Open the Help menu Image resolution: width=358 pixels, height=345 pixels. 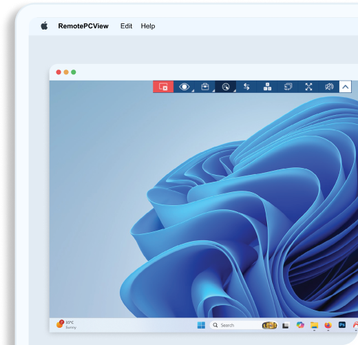click(148, 26)
